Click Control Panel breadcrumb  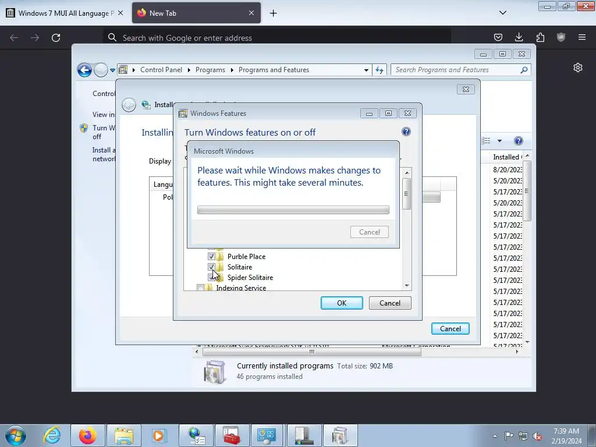pos(161,70)
